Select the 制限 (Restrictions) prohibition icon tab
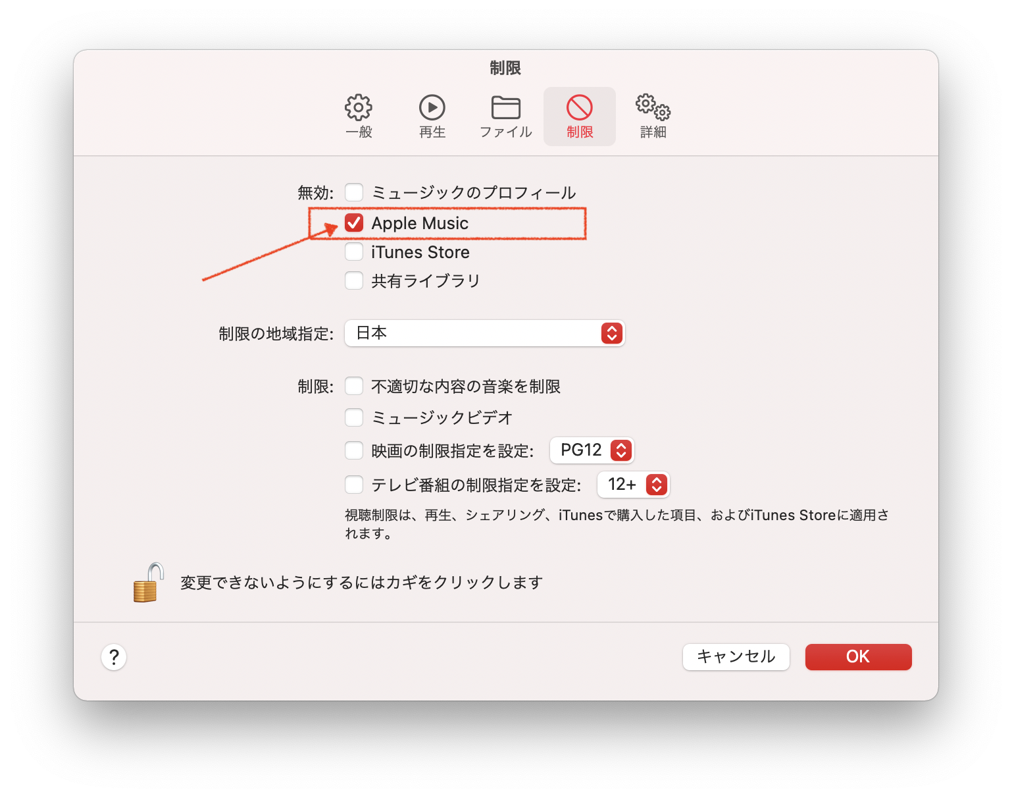The image size is (1012, 798). (x=580, y=117)
